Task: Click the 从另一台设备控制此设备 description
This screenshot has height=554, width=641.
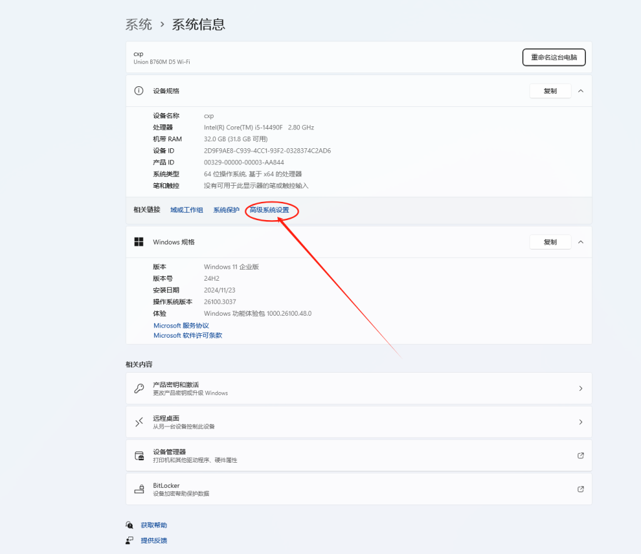Action: click(184, 426)
